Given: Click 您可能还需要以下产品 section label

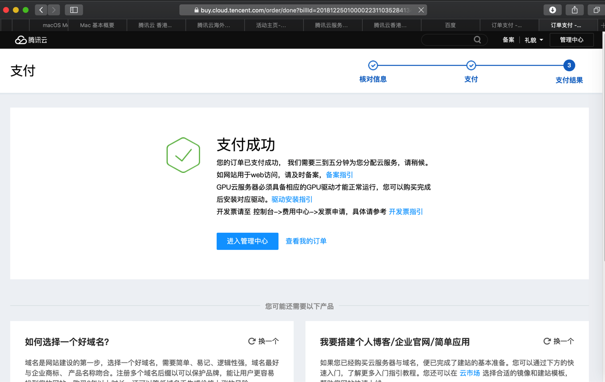Looking at the screenshot, I should coord(299,306).
